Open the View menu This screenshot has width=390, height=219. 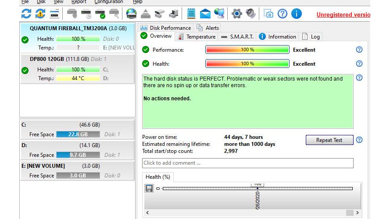(x=58, y=2)
